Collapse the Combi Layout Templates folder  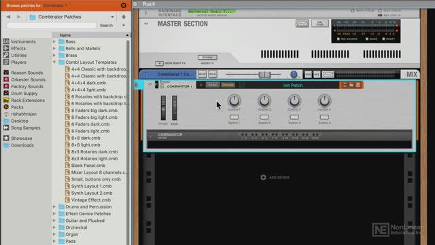(x=54, y=62)
